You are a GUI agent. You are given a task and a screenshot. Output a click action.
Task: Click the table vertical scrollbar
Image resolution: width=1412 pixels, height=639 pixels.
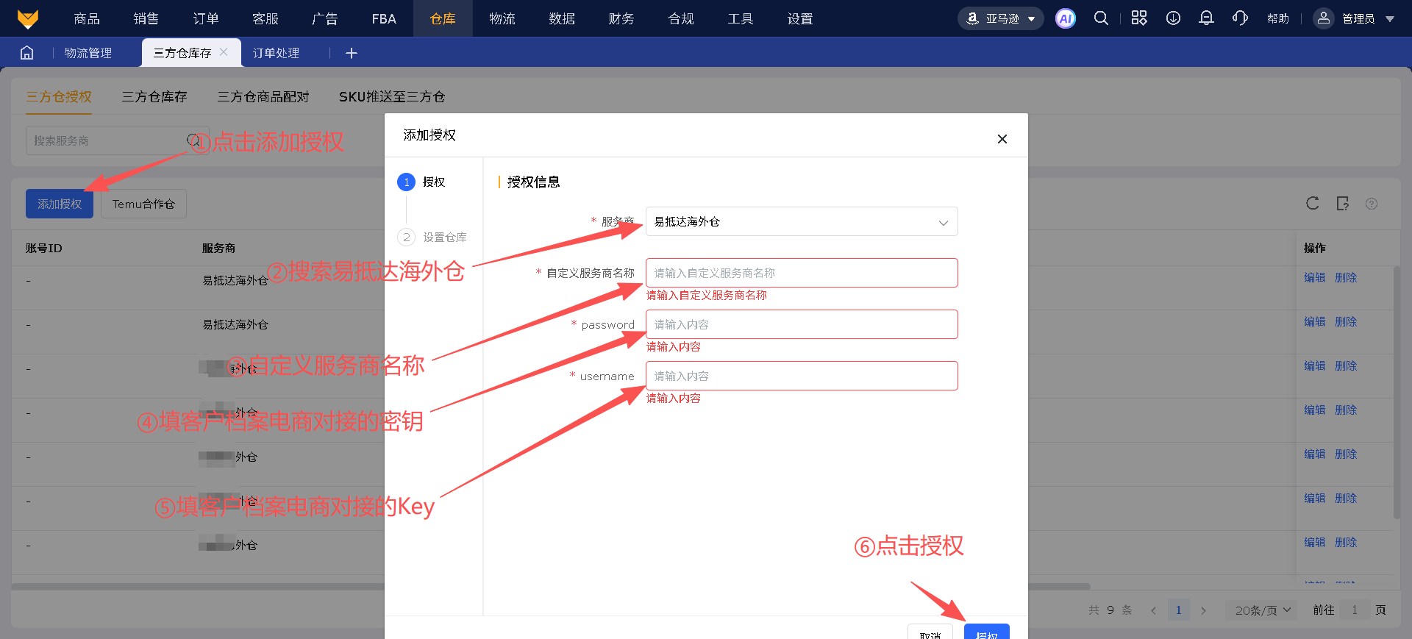pos(1397,393)
